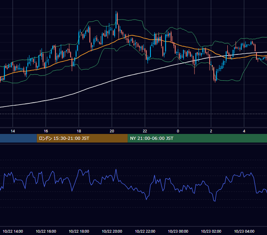Click the 10/22 16:00 date label
Viewport: 267px width, 235px height.
46,231
